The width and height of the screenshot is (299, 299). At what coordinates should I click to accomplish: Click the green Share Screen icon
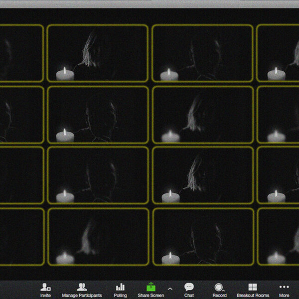(x=150, y=287)
